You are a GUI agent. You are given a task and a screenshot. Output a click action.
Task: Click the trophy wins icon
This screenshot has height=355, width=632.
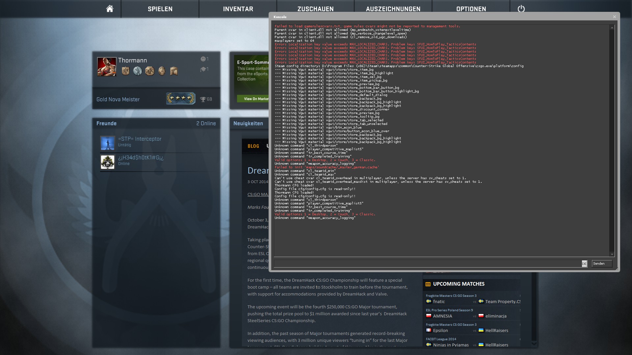click(x=203, y=99)
